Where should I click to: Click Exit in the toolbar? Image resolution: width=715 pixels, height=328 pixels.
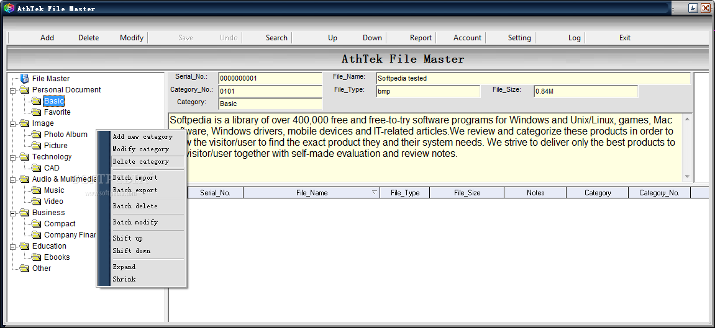pyautogui.click(x=625, y=38)
